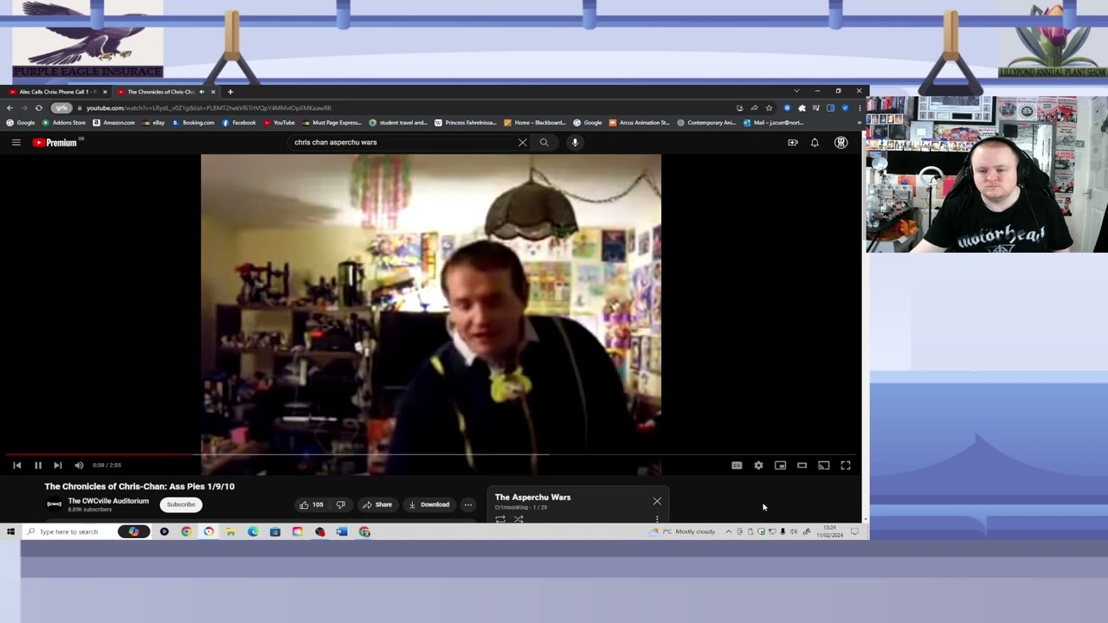Click the CWCville Auditorium channel avatar

(54, 504)
